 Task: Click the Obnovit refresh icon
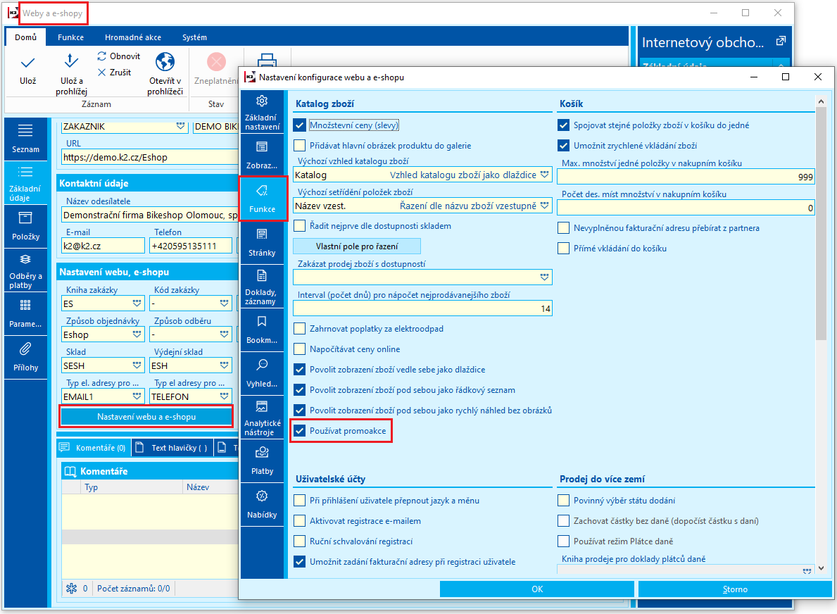coord(102,56)
